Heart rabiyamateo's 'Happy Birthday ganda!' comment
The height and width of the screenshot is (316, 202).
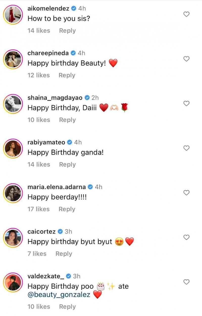(186, 148)
